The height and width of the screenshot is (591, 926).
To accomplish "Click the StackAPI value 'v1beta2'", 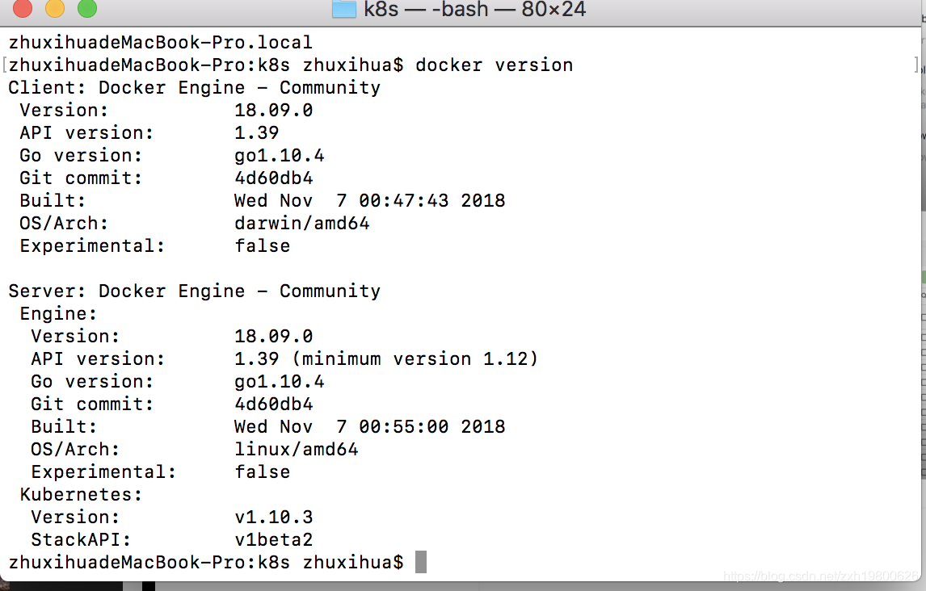I will point(273,539).
